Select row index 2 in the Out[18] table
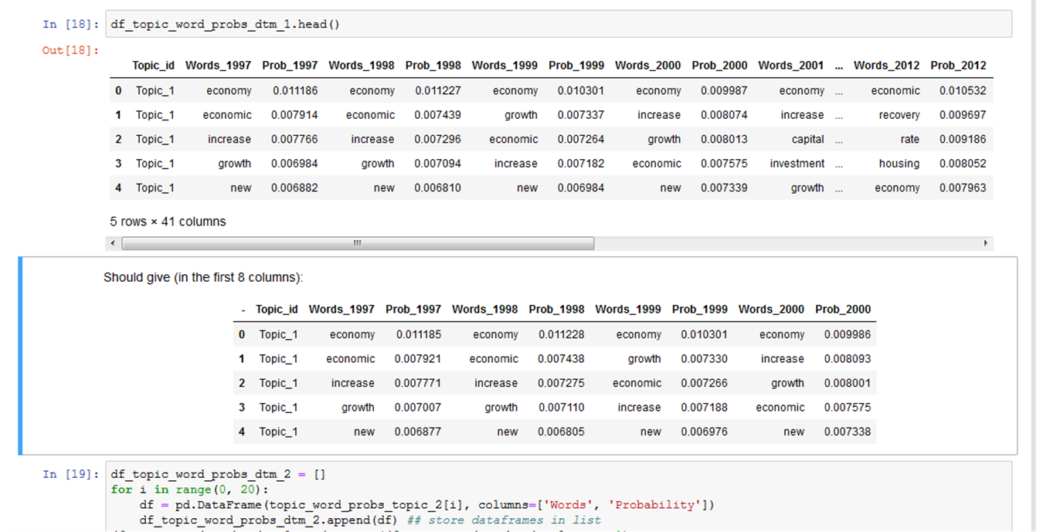Image resolution: width=1043 pixels, height=532 pixels. pos(117,139)
